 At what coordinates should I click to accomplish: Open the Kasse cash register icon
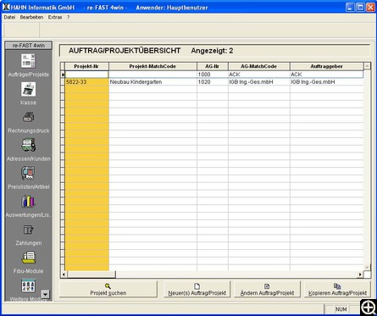pos(28,89)
